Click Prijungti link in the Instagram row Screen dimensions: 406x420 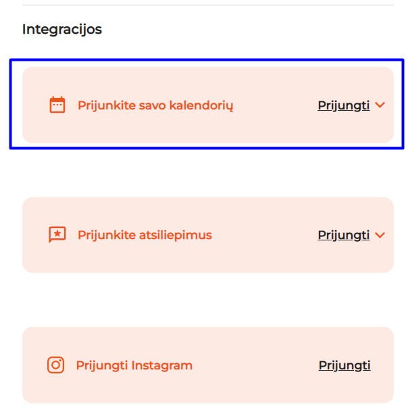[x=345, y=365]
